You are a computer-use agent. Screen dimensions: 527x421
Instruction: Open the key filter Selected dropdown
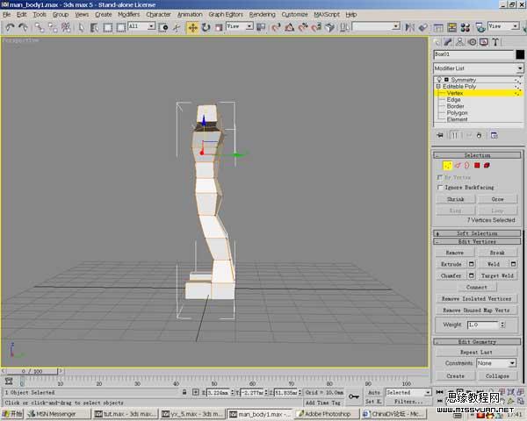(408, 392)
